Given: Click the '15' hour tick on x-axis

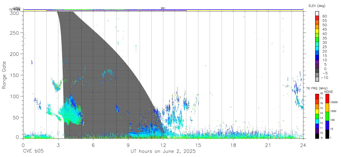Looking at the screenshot, I should coord(198,145).
